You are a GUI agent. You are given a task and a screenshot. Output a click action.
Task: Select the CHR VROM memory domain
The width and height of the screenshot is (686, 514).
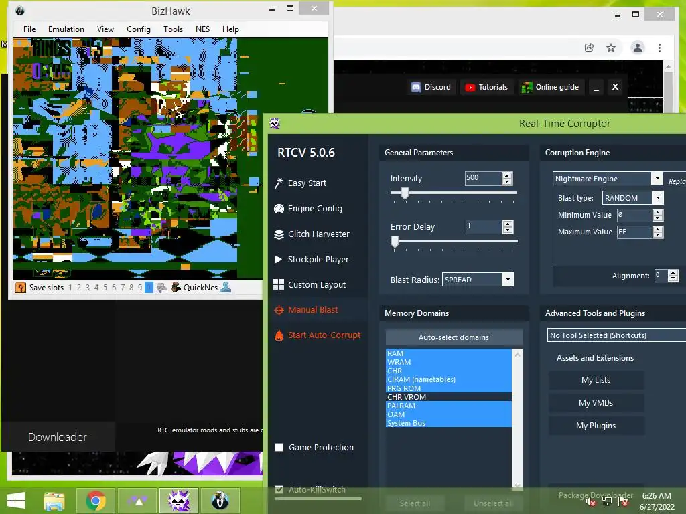tap(448, 397)
